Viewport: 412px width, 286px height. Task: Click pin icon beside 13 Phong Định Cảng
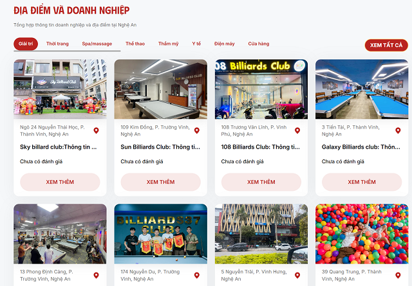point(96,275)
